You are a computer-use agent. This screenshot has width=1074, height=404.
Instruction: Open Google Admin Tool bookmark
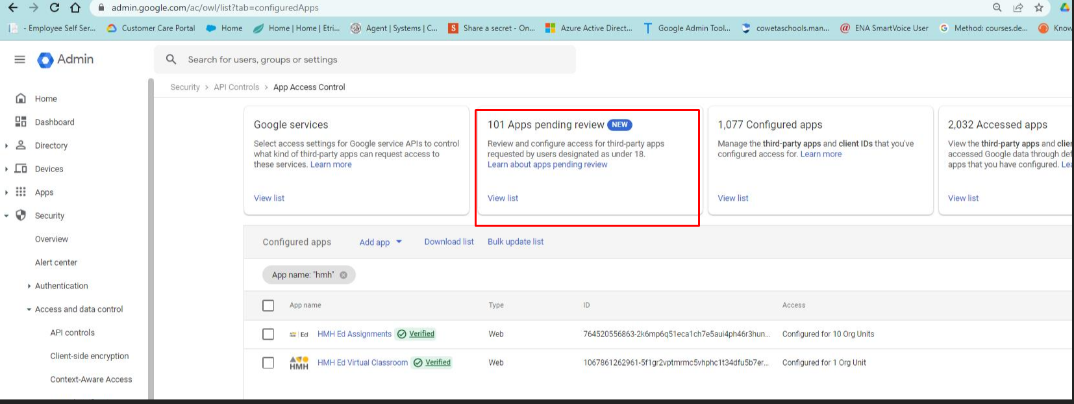(687, 28)
